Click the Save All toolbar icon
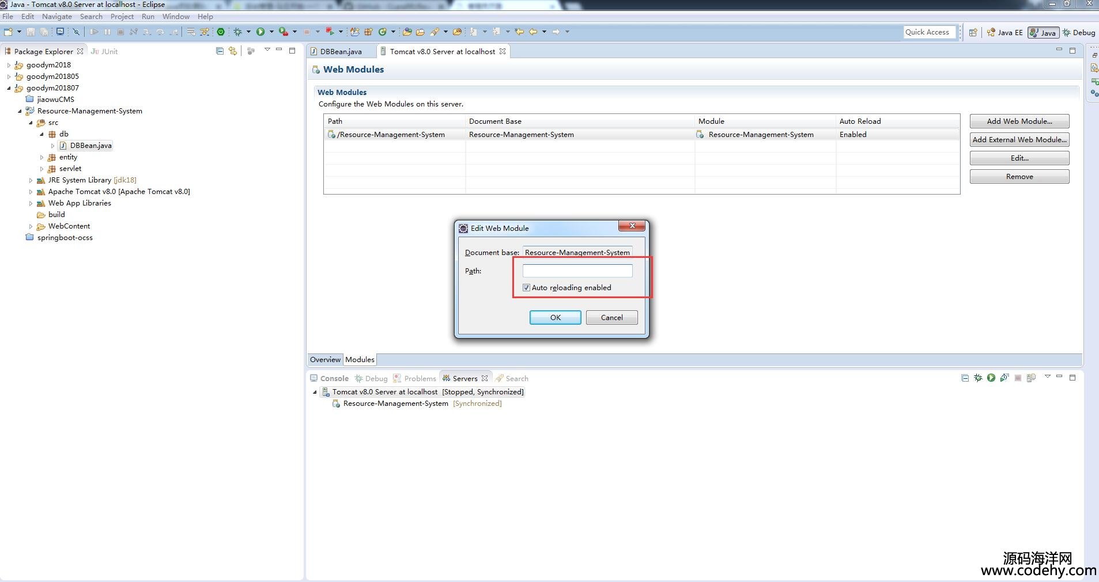Screen dimensions: 1099x582 (x=44, y=32)
